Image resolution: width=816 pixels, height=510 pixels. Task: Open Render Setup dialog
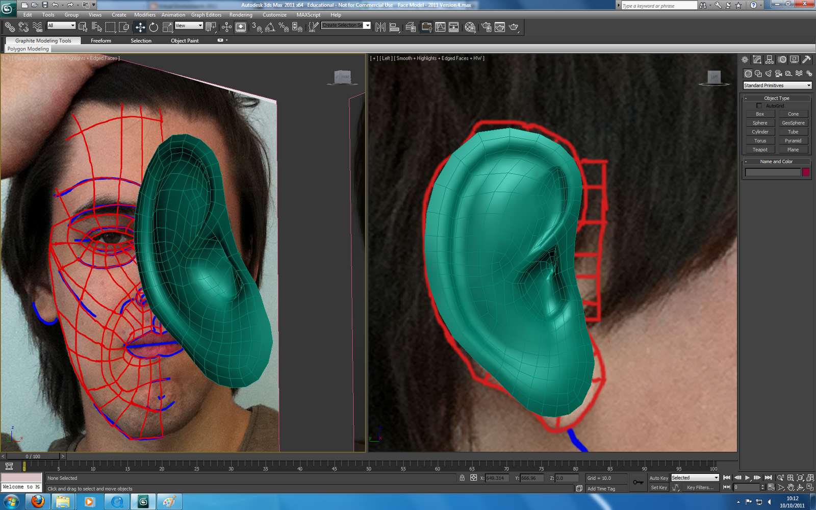point(487,27)
